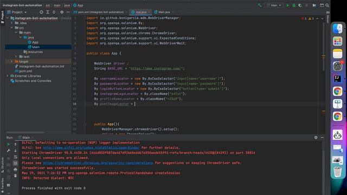Click the src breadcrumb in navigation bar
This screenshot has width=347, height=195.
(48, 5)
